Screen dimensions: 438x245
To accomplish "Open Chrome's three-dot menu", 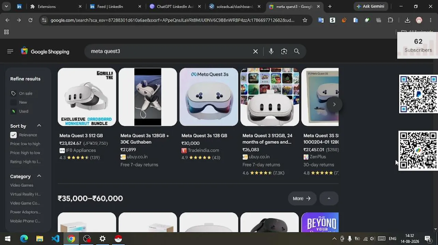I will [x=430, y=20].
